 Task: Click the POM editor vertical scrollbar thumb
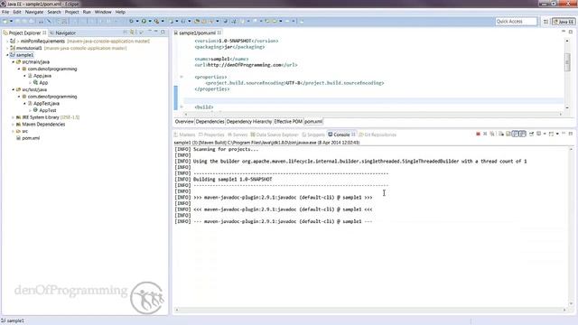coord(567,61)
